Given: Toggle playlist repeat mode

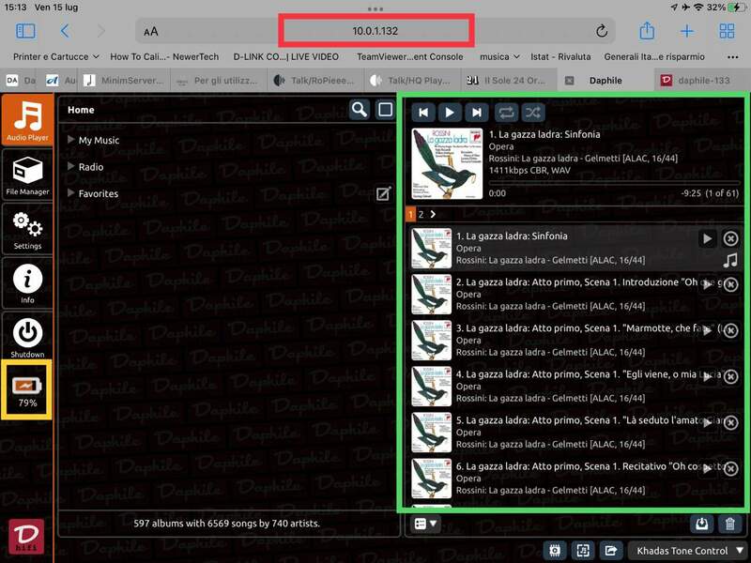Looking at the screenshot, I should coord(506,112).
